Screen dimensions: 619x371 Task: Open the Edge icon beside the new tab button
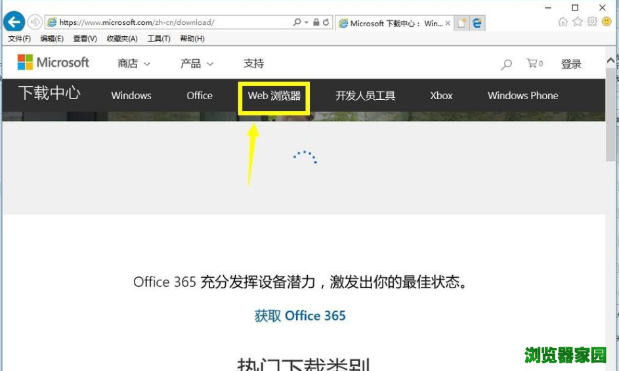click(477, 23)
